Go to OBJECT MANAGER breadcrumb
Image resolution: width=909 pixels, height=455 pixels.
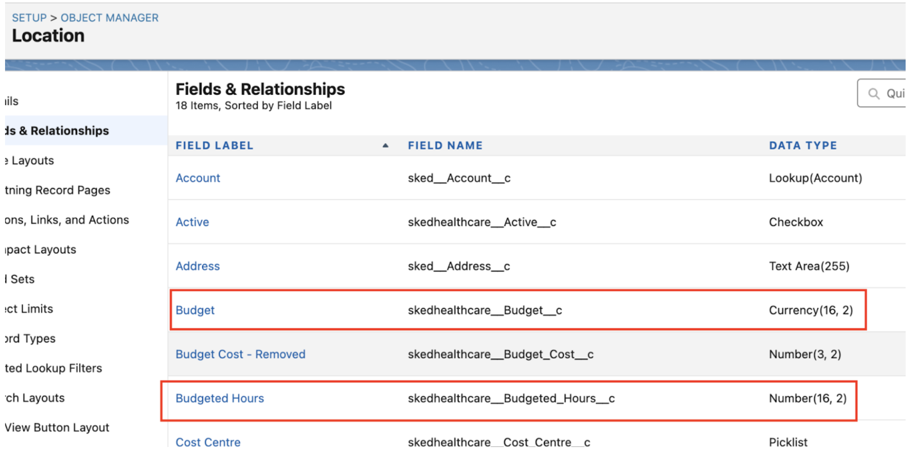point(109,18)
